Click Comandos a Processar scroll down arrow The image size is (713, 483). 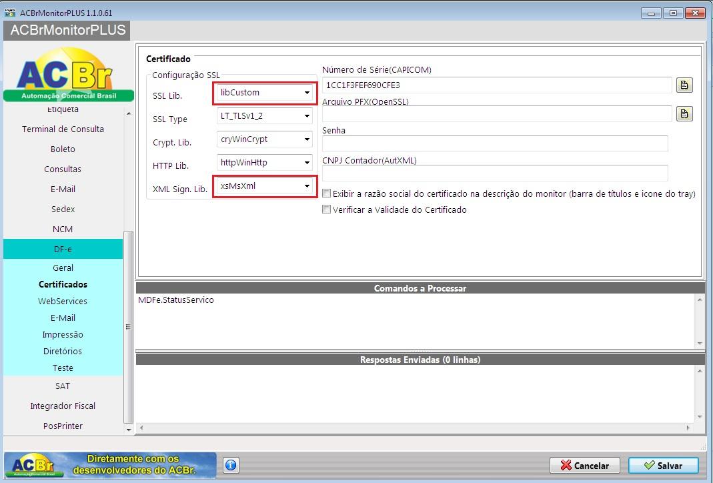(x=700, y=344)
